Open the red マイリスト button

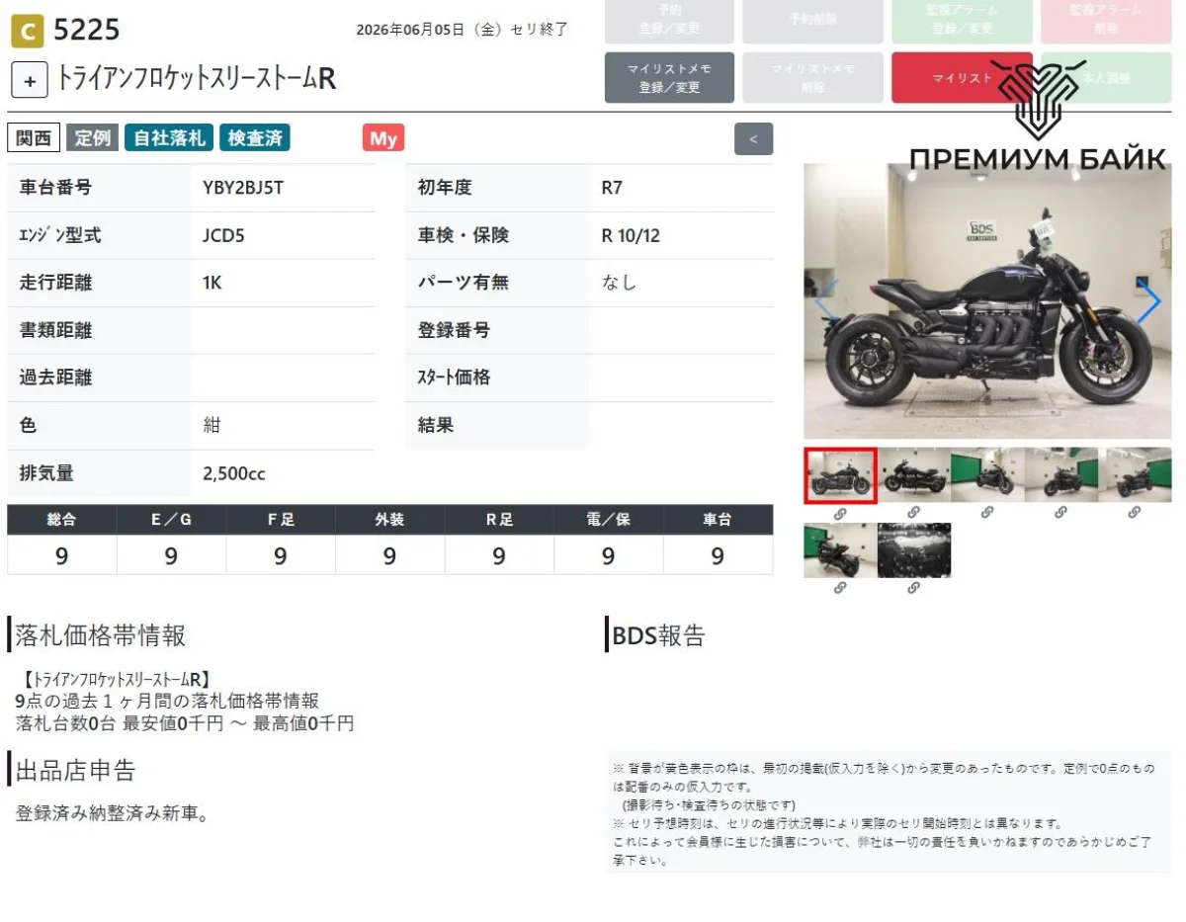962,77
